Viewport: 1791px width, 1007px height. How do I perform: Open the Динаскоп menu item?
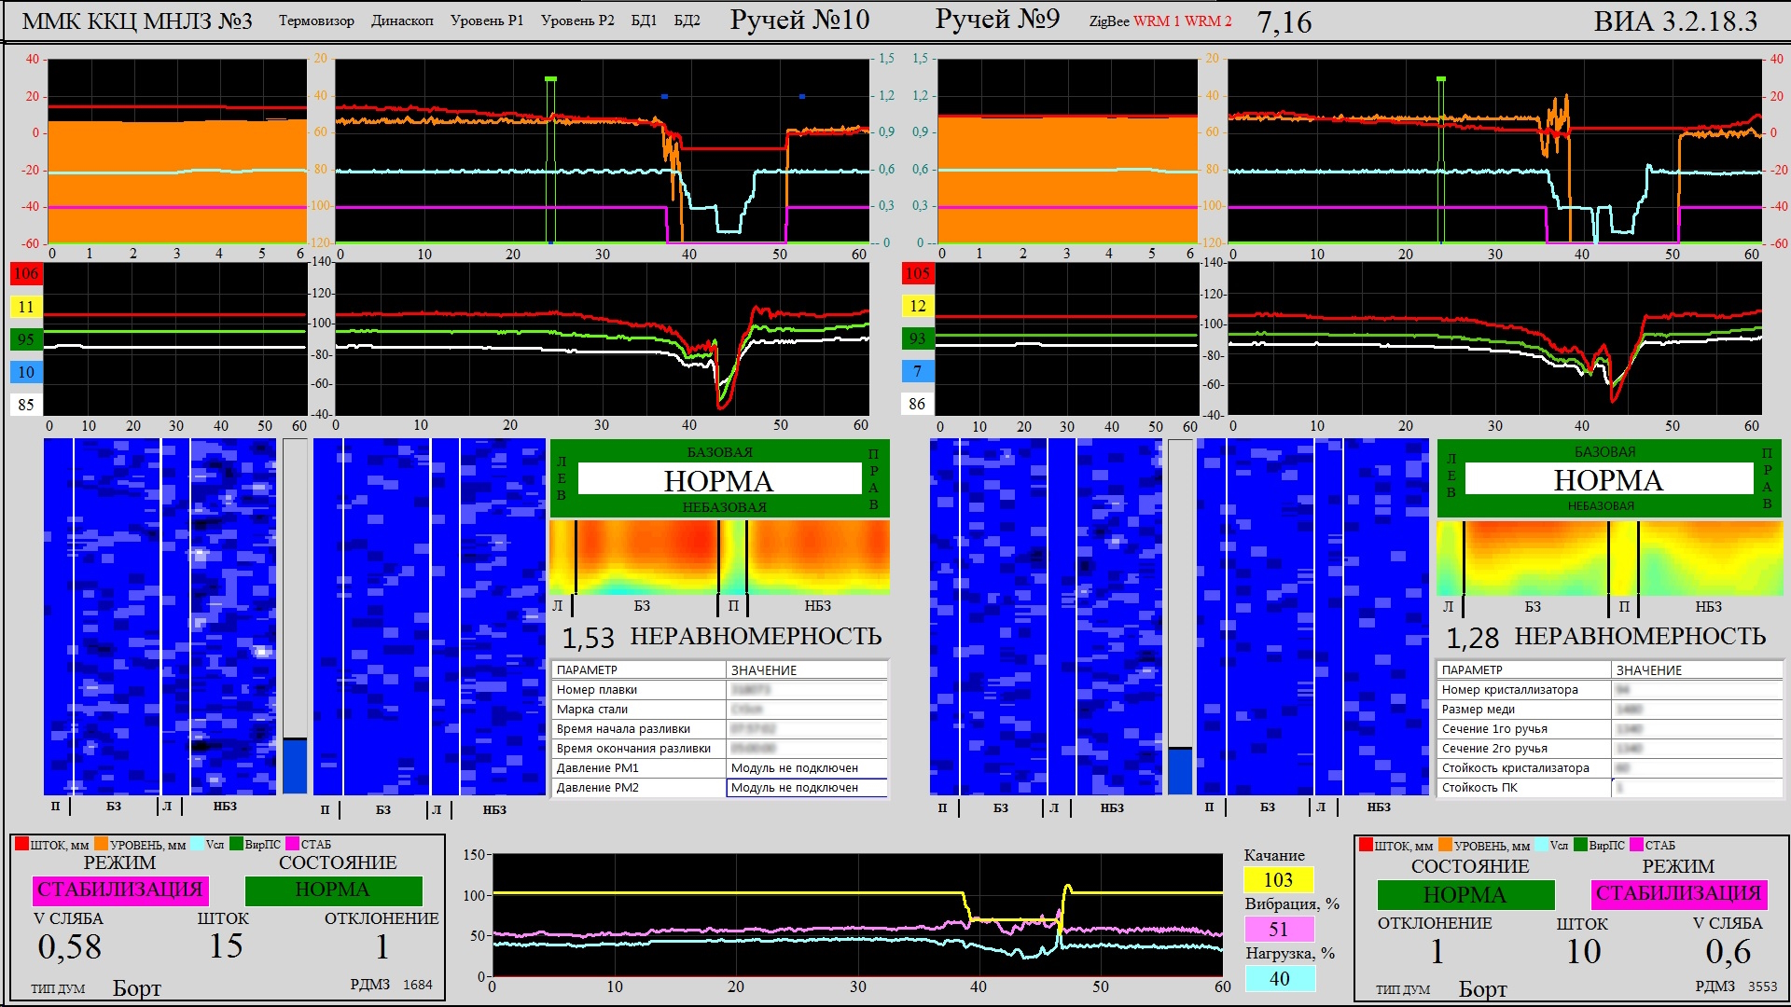402,21
